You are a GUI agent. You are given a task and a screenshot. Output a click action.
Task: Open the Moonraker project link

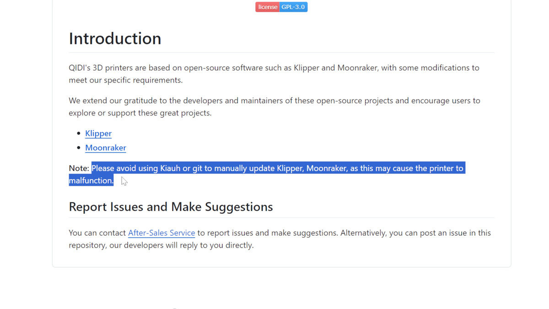click(x=106, y=148)
